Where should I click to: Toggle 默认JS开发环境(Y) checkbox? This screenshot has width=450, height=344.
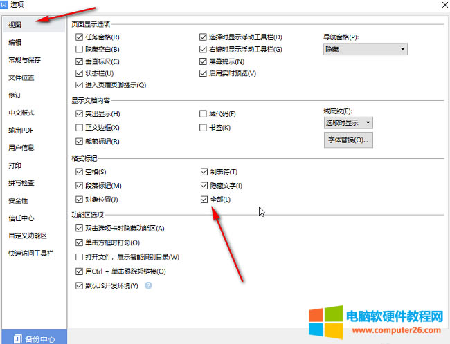79,285
